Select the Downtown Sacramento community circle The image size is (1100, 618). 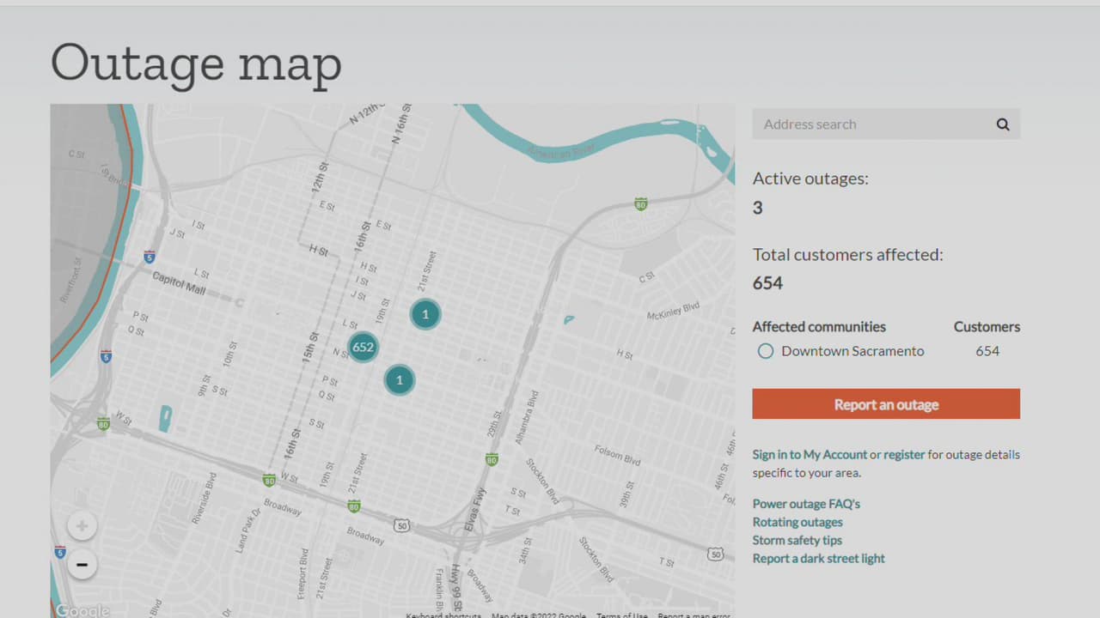[x=766, y=351]
